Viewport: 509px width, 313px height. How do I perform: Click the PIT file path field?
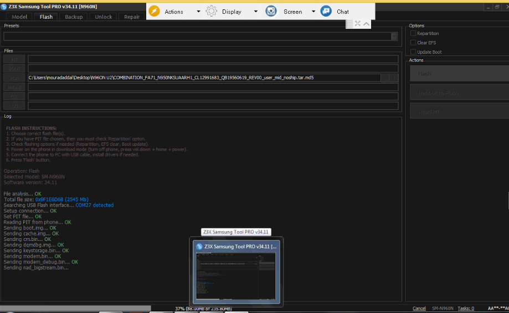pos(213,59)
